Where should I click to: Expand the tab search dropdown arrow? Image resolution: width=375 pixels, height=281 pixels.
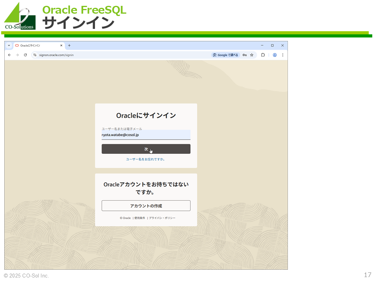click(9, 45)
